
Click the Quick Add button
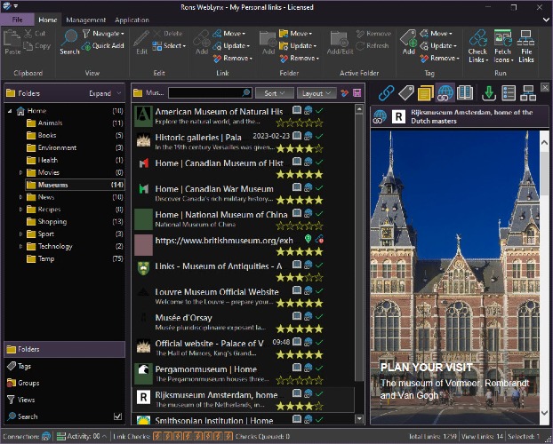[x=102, y=46]
